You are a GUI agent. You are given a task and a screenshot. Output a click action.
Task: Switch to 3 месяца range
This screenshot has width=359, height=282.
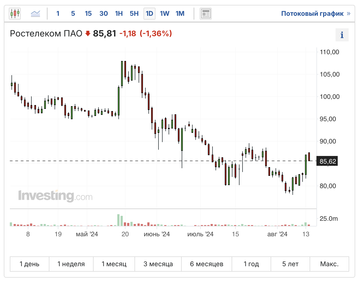point(158,264)
